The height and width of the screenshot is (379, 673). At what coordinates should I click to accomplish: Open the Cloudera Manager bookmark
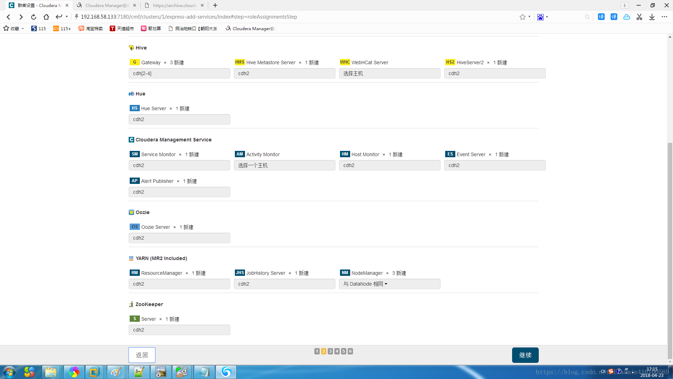tap(250, 28)
